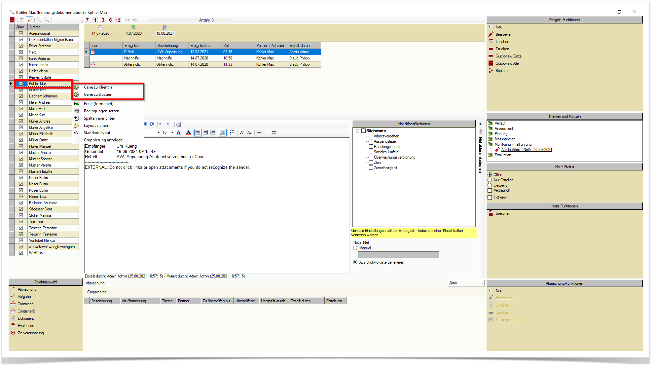Click the zoom-in magnifier icon
This screenshot has width=654, height=367.
tap(39, 20)
